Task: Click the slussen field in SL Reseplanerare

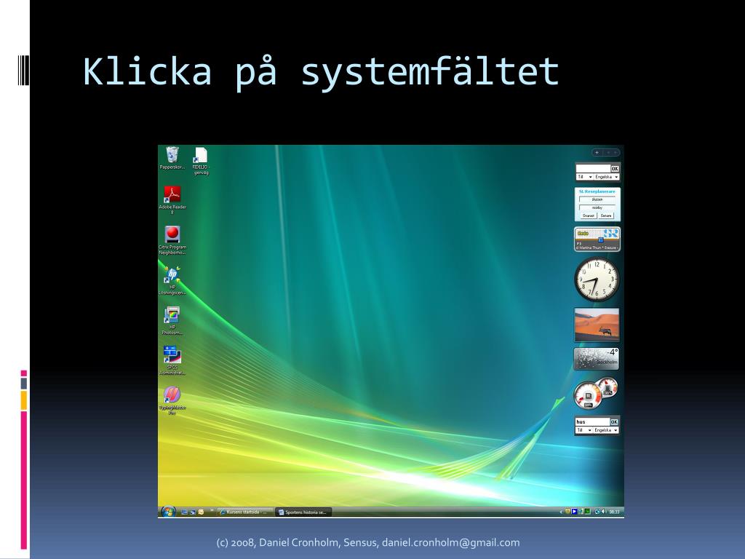Action: (x=597, y=199)
